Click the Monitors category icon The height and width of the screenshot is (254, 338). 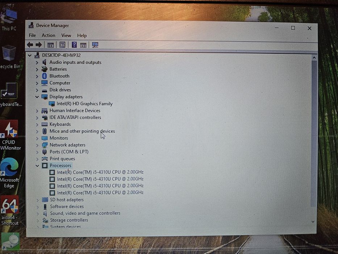pos(45,138)
